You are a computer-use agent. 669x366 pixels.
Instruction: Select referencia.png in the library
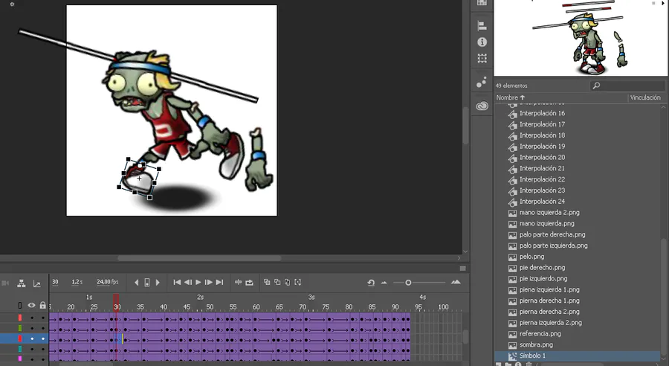(x=540, y=333)
